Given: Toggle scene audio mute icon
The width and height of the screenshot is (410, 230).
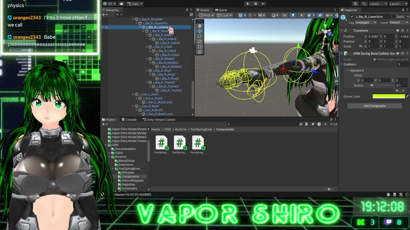Looking at the screenshot, I should point(301,15).
